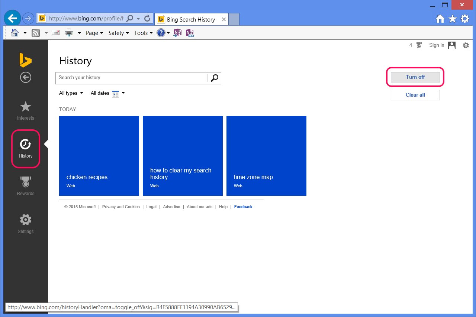Open the All types dropdown
Screen dimensions: 476x317
(x=71, y=93)
